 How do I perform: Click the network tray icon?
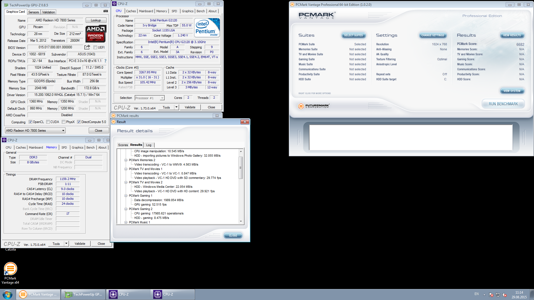pyautogui.click(x=498, y=295)
